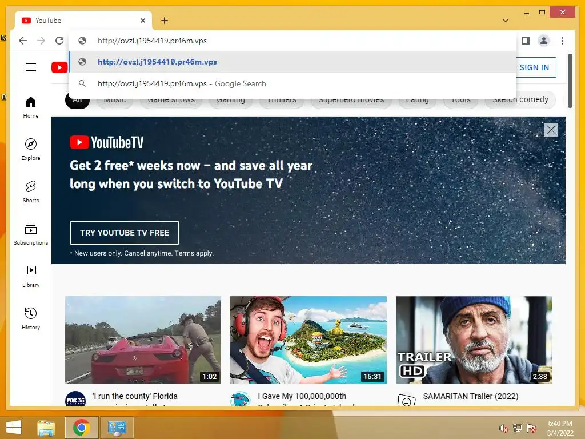Image resolution: width=585 pixels, height=439 pixels.
Task: Open the red Ferrari video thumbnail
Action: pyautogui.click(x=143, y=340)
